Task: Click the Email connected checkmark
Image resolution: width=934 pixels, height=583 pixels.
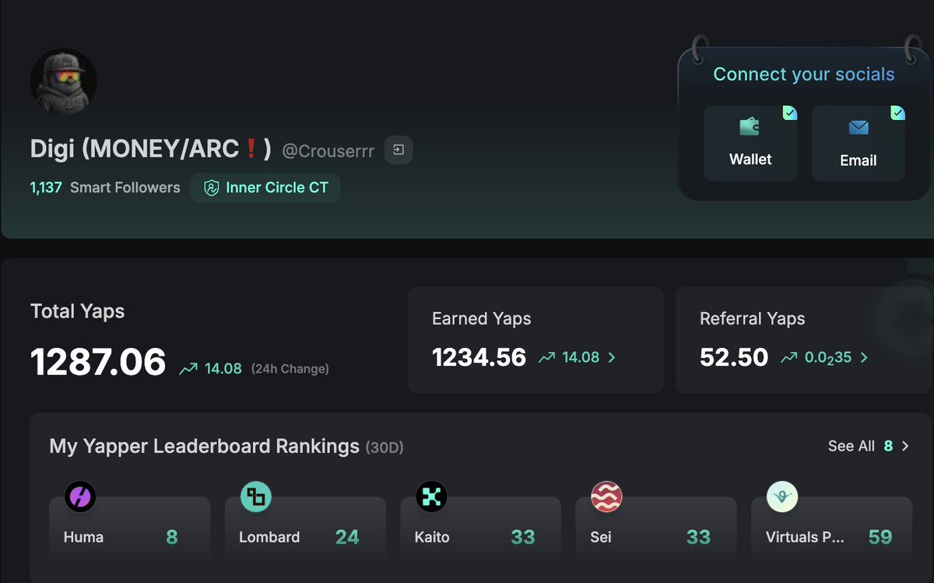Action: 897,113
